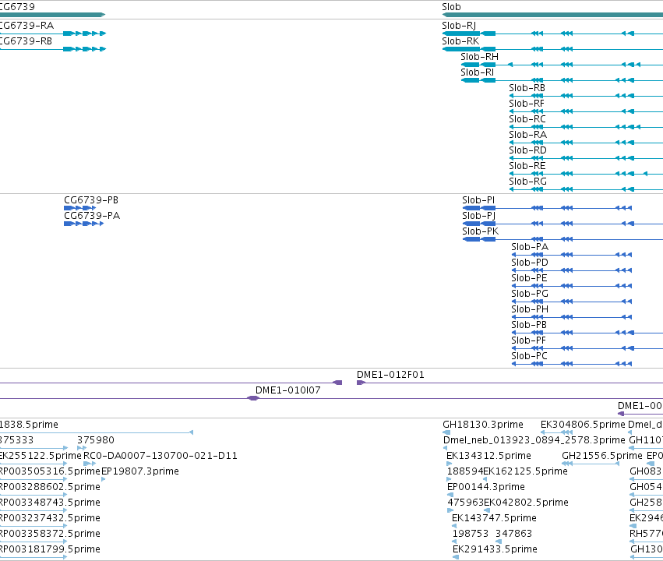Image resolution: width=663 pixels, height=561 pixels.
Task: Click the Slob-RJ thick exon block
Action: click(x=461, y=34)
